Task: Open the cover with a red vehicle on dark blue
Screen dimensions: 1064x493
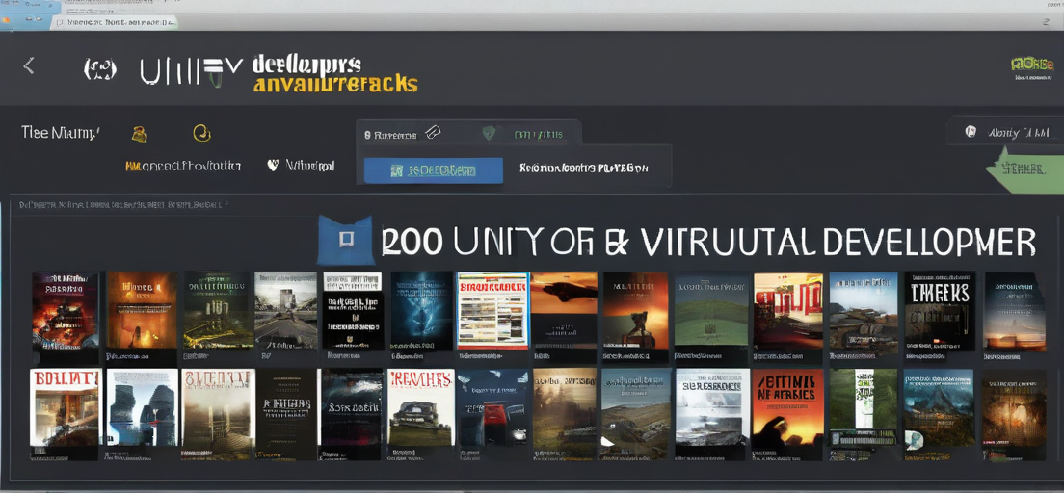Action: 492,407
